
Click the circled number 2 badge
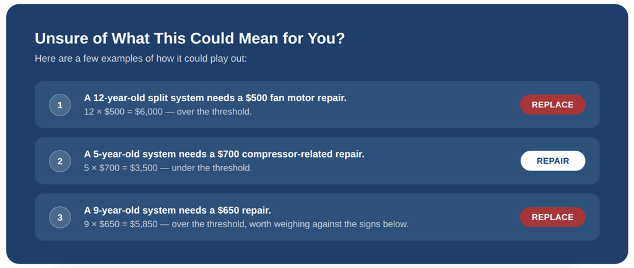click(60, 161)
